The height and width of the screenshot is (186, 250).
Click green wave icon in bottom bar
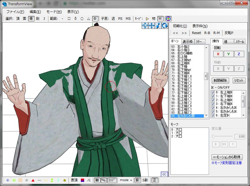(x=14, y=180)
